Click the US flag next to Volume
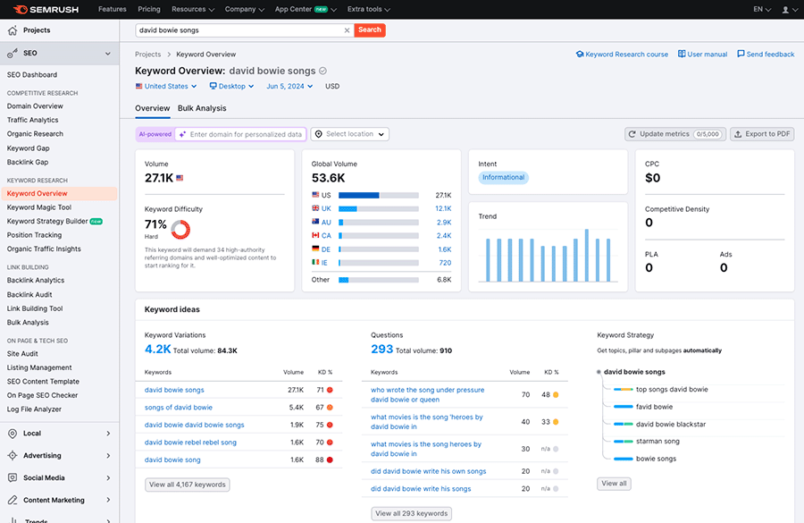Screen dimensions: 804x523 [x=180, y=178]
